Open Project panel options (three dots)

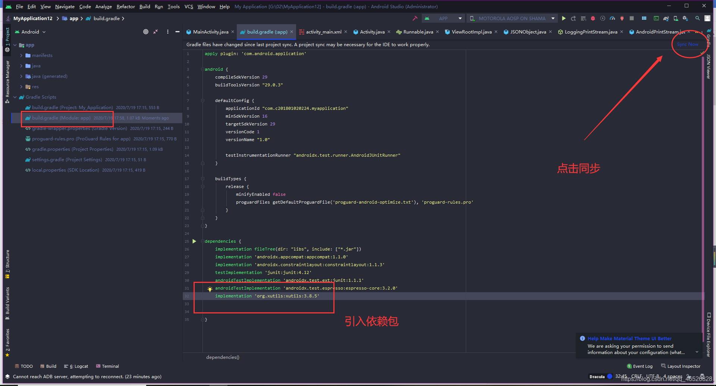point(168,32)
